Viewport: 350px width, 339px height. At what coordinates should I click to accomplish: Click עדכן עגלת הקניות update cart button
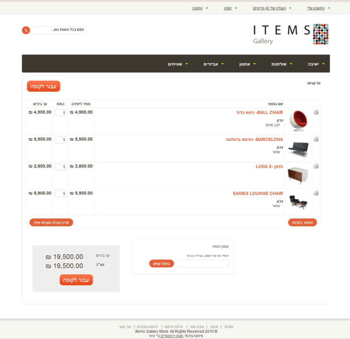(51, 222)
